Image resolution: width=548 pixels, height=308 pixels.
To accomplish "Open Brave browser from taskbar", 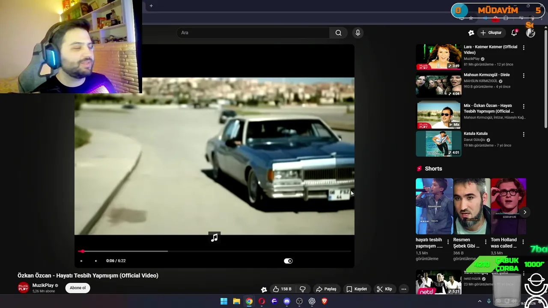I will point(324,301).
